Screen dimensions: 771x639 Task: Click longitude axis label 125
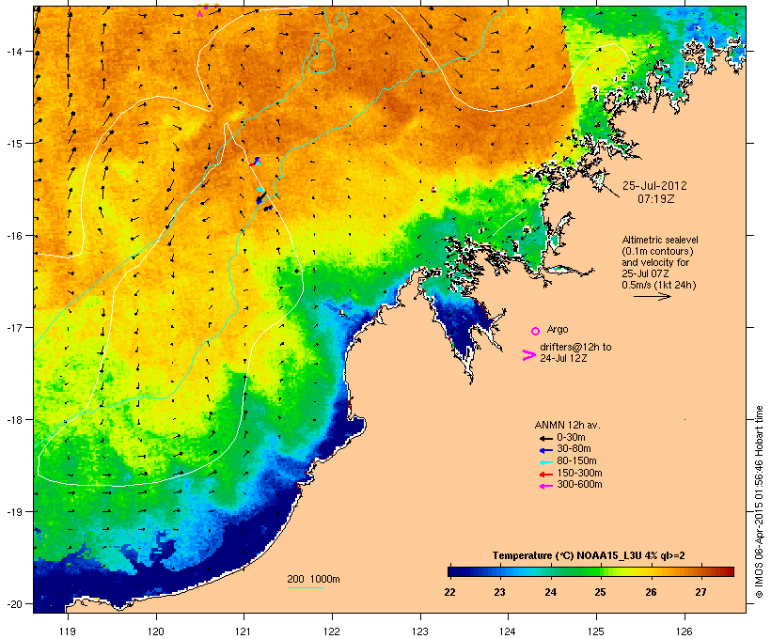click(596, 631)
